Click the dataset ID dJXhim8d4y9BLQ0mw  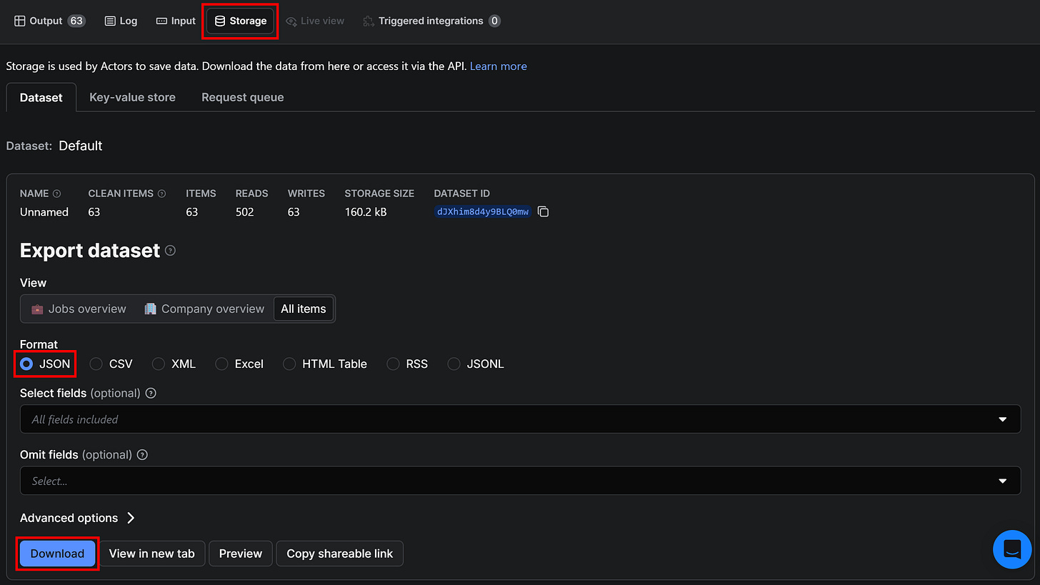tap(483, 212)
